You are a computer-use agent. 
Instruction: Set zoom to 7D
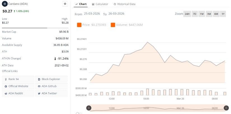click(195, 14)
